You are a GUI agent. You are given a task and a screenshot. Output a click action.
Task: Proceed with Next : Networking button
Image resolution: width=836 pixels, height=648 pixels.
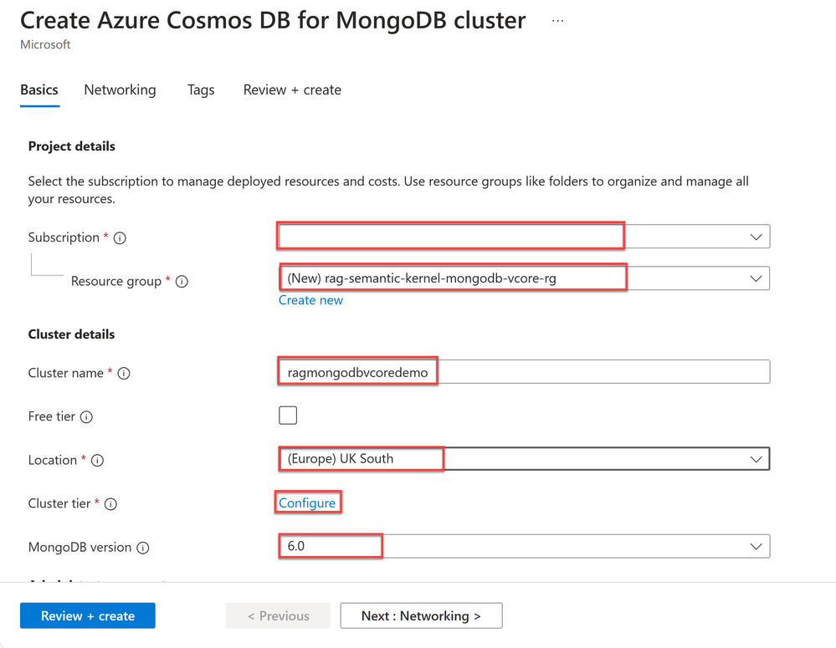421,615
